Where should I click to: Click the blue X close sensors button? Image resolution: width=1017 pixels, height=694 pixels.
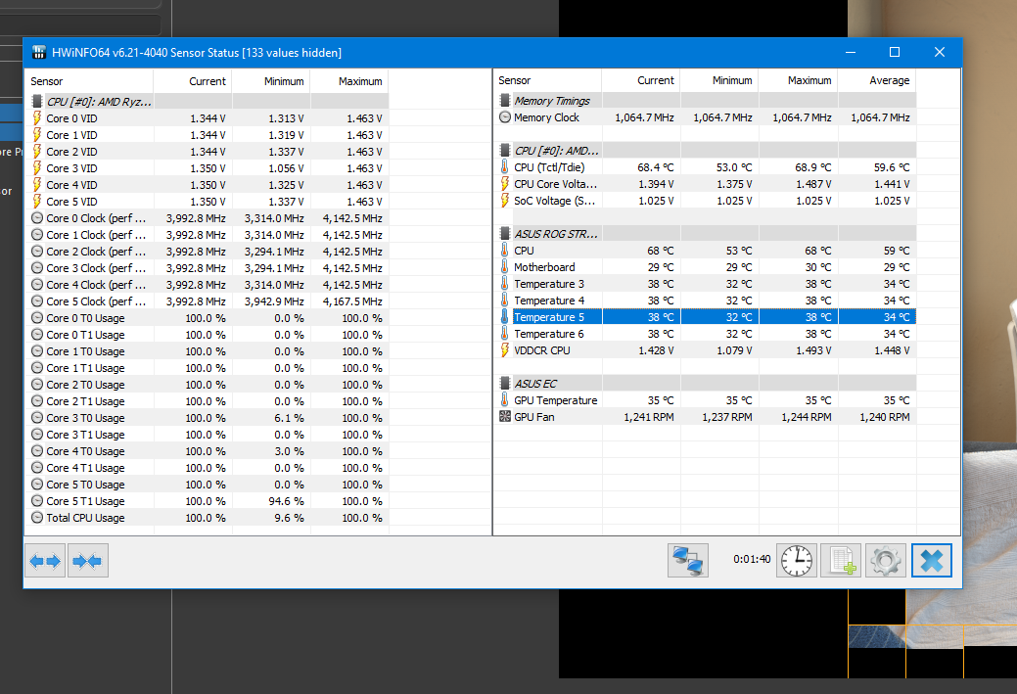[x=932, y=561]
